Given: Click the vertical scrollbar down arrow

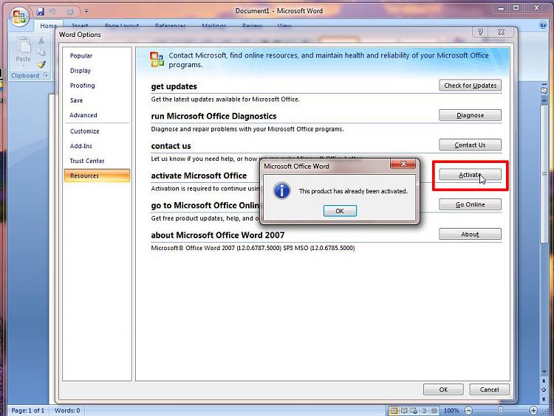Looking at the screenshot, I should (x=544, y=372).
